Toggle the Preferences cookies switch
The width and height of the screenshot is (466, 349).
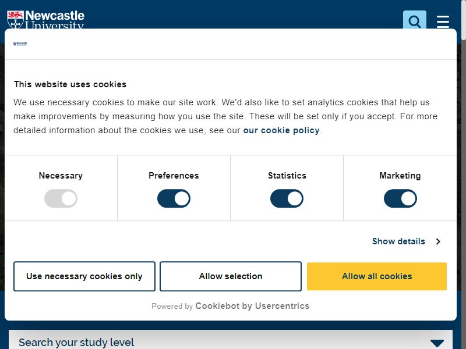174,198
